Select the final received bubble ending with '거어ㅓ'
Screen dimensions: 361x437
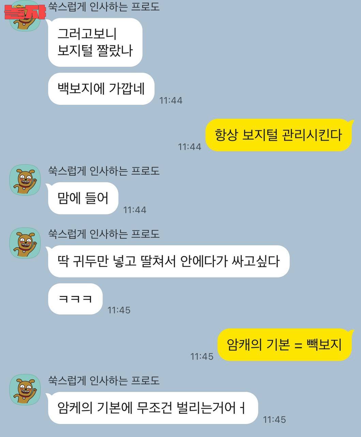click(153, 408)
